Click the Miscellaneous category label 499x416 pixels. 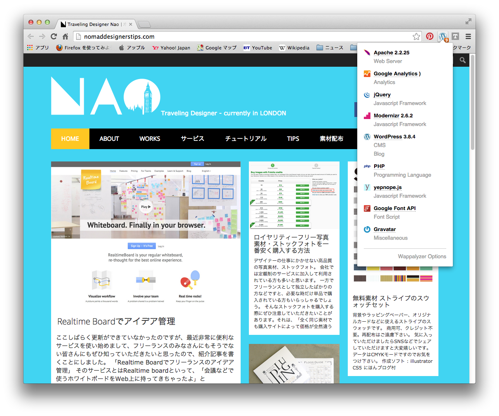coord(391,238)
